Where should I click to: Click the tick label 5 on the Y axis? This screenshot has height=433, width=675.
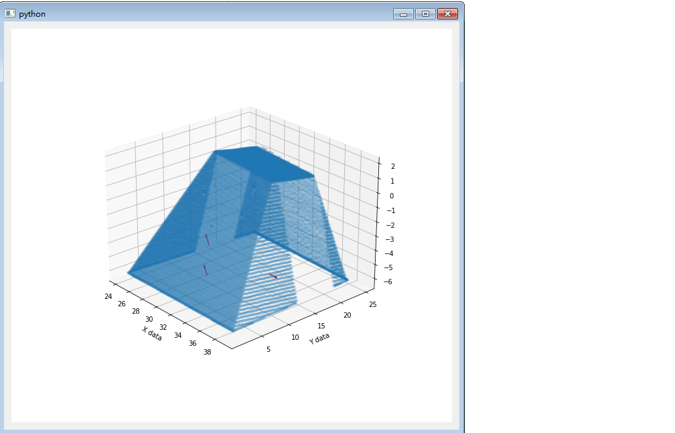tap(267, 349)
